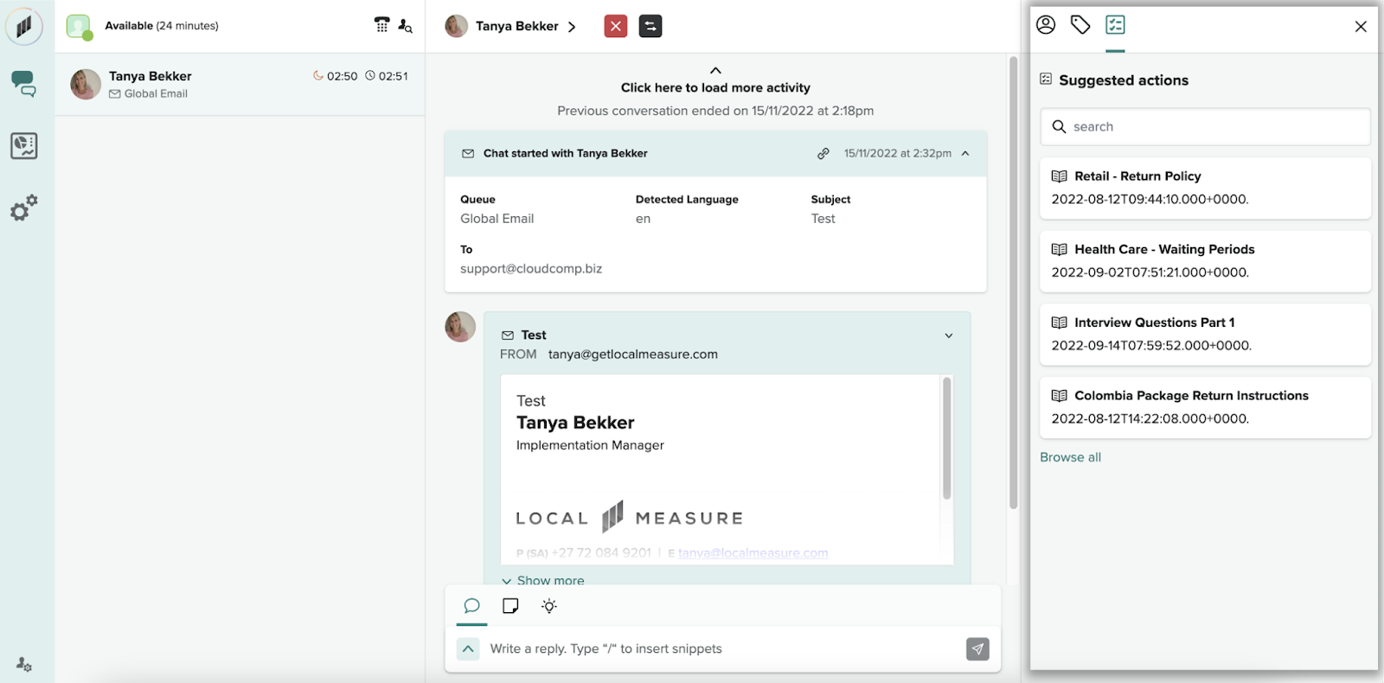
Task: Switch to the customer profile tab
Action: click(1046, 25)
